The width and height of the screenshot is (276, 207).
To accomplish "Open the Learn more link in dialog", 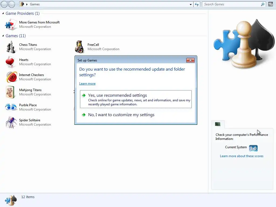I will (x=87, y=84).
